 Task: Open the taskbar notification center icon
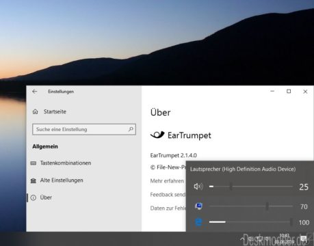[x=303, y=238]
